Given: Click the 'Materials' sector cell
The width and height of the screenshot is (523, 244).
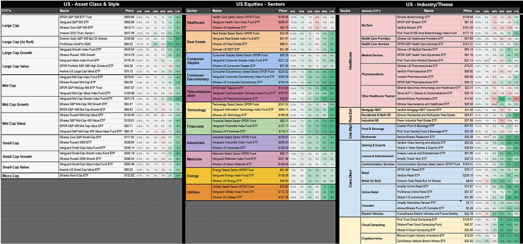Looking at the screenshot, I should coord(199,159).
